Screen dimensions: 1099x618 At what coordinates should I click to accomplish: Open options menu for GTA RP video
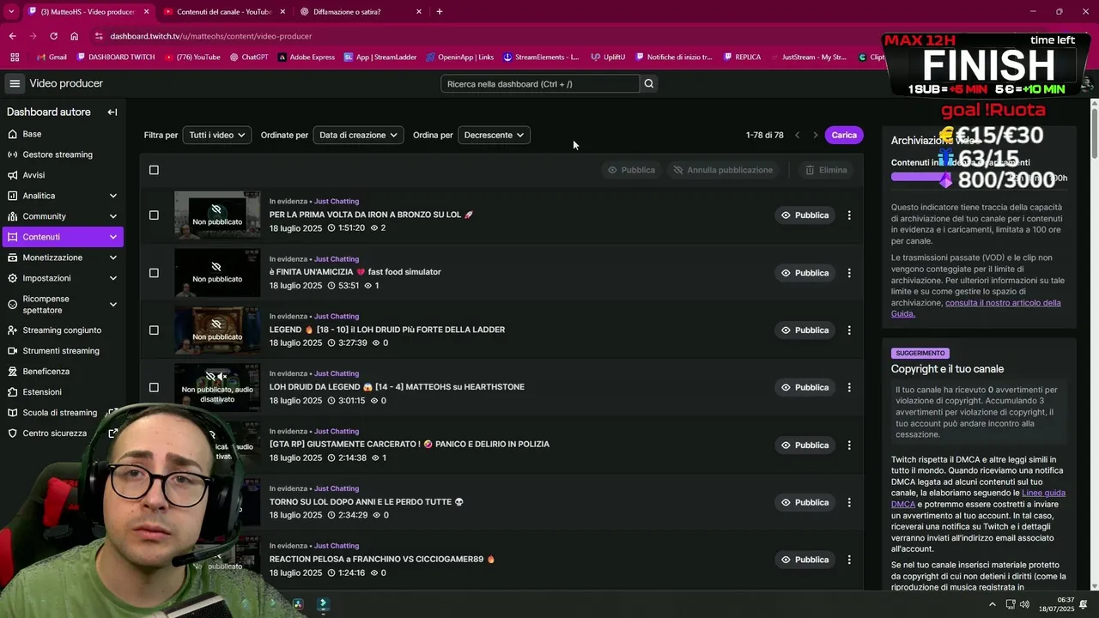coord(849,445)
